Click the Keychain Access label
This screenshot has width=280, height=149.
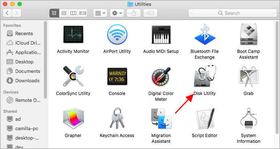click(x=117, y=136)
